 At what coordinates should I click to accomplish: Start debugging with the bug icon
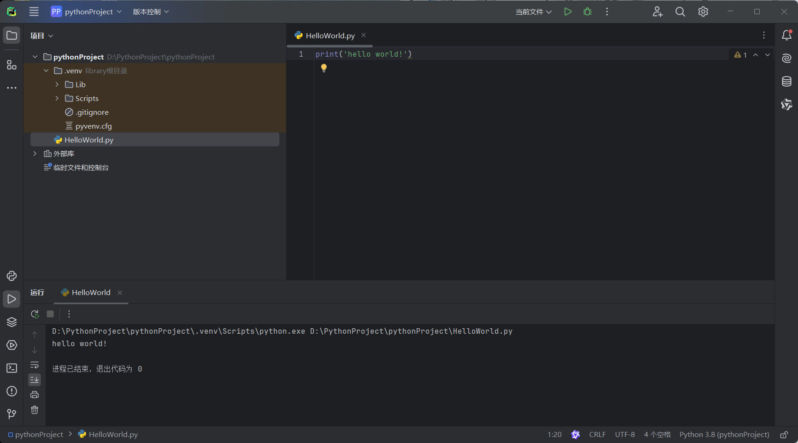pyautogui.click(x=587, y=12)
